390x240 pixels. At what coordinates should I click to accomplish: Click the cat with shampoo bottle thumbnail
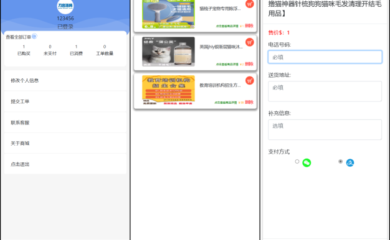click(x=168, y=52)
